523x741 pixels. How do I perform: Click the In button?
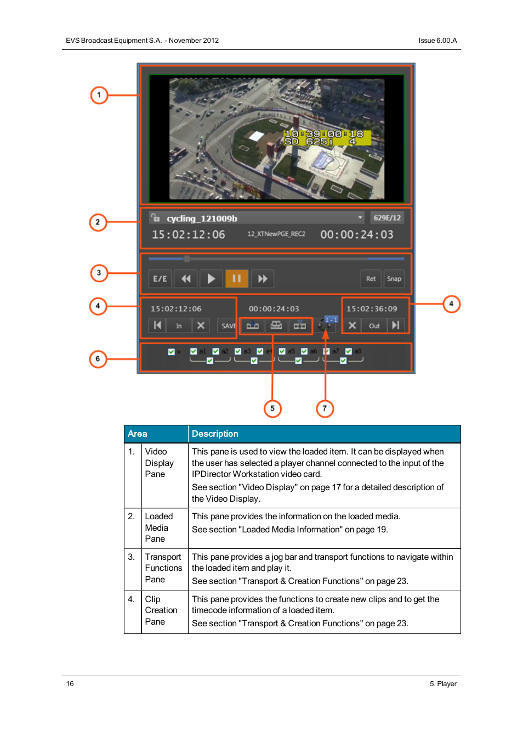point(179,325)
